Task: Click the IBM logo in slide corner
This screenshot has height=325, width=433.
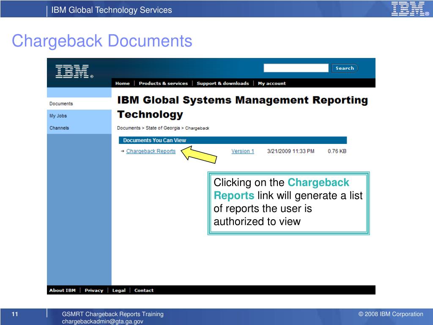Action: point(409,8)
